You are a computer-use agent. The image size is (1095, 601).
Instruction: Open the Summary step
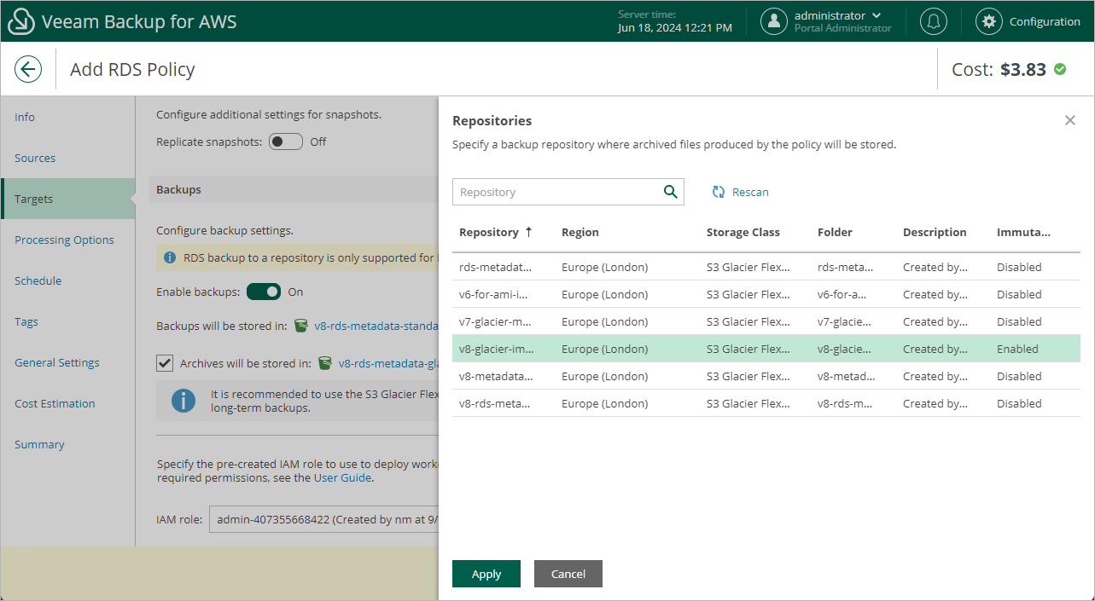(x=39, y=444)
